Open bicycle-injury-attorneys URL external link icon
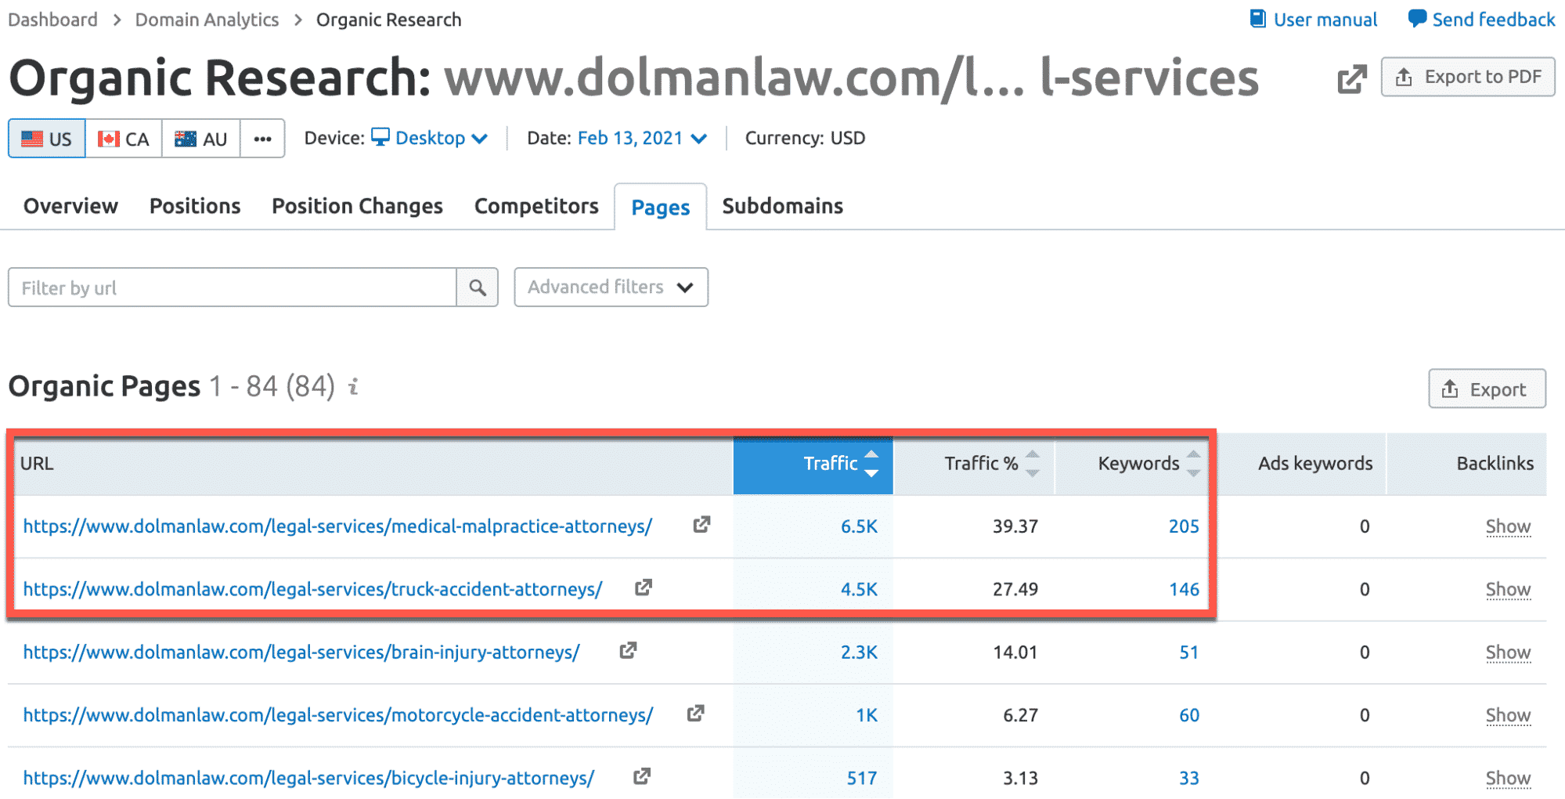Viewport: 1565px width, 799px height. pos(641,776)
